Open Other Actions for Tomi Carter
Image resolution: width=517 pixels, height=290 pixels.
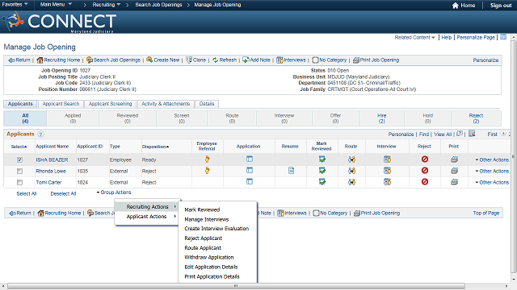click(x=492, y=182)
